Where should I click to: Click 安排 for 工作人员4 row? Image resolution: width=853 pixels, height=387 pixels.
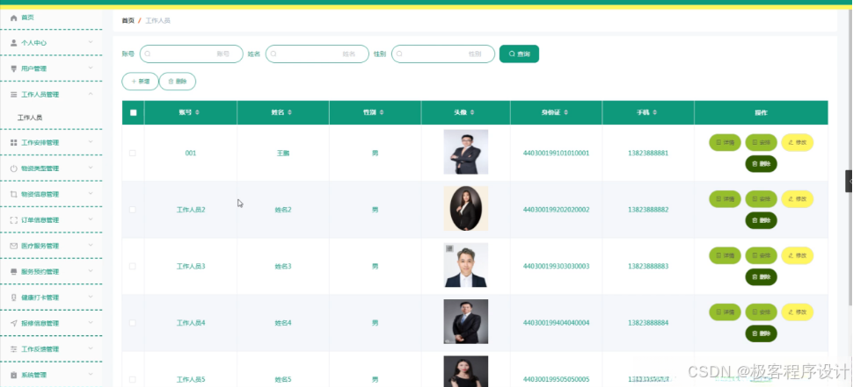(761, 312)
